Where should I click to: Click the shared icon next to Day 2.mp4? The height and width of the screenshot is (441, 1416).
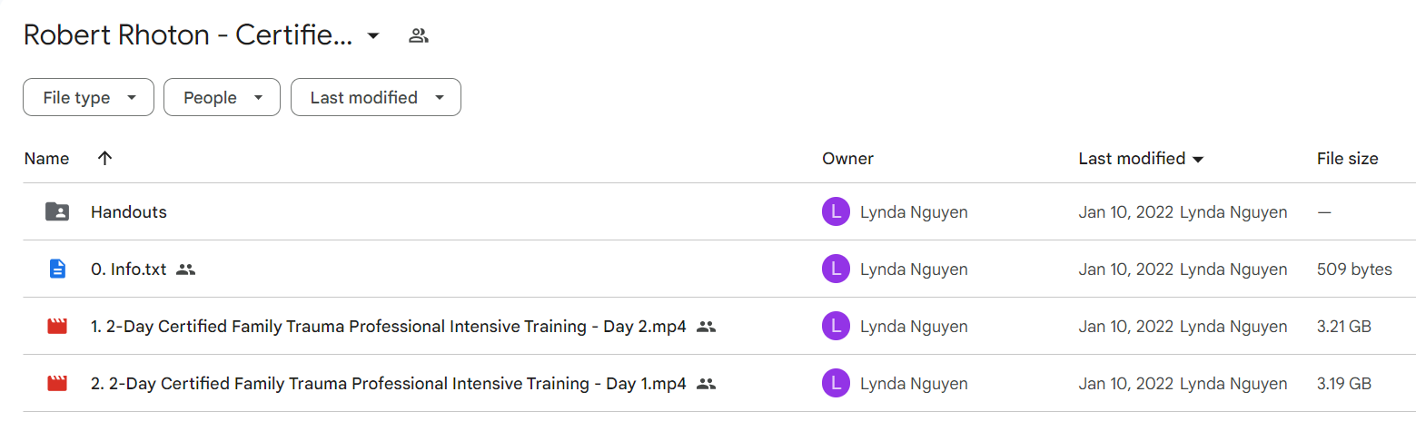tap(707, 327)
